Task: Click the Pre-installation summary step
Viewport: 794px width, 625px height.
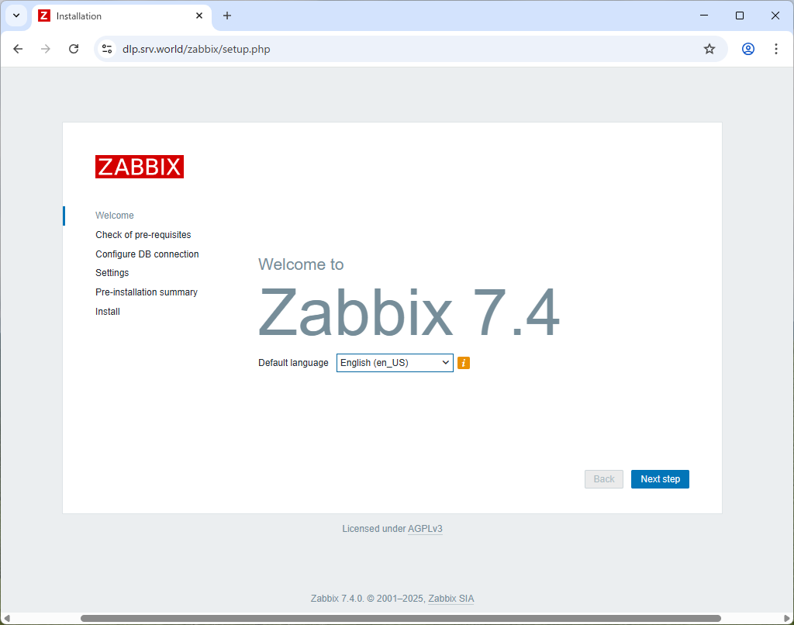Action: click(146, 292)
